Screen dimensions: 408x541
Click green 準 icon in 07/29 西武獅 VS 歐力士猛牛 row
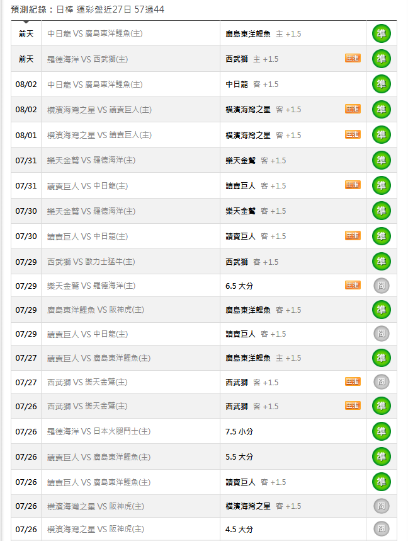(x=381, y=262)
